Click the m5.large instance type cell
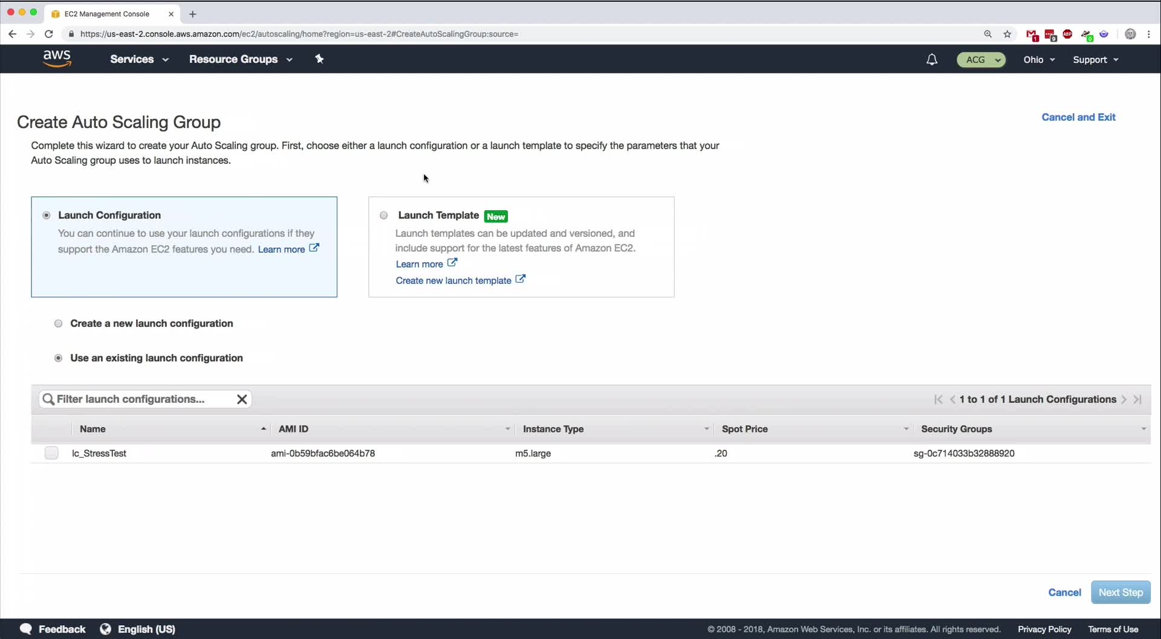The width and height of the screenshot is (1161, 639). [x=533, y=453]
